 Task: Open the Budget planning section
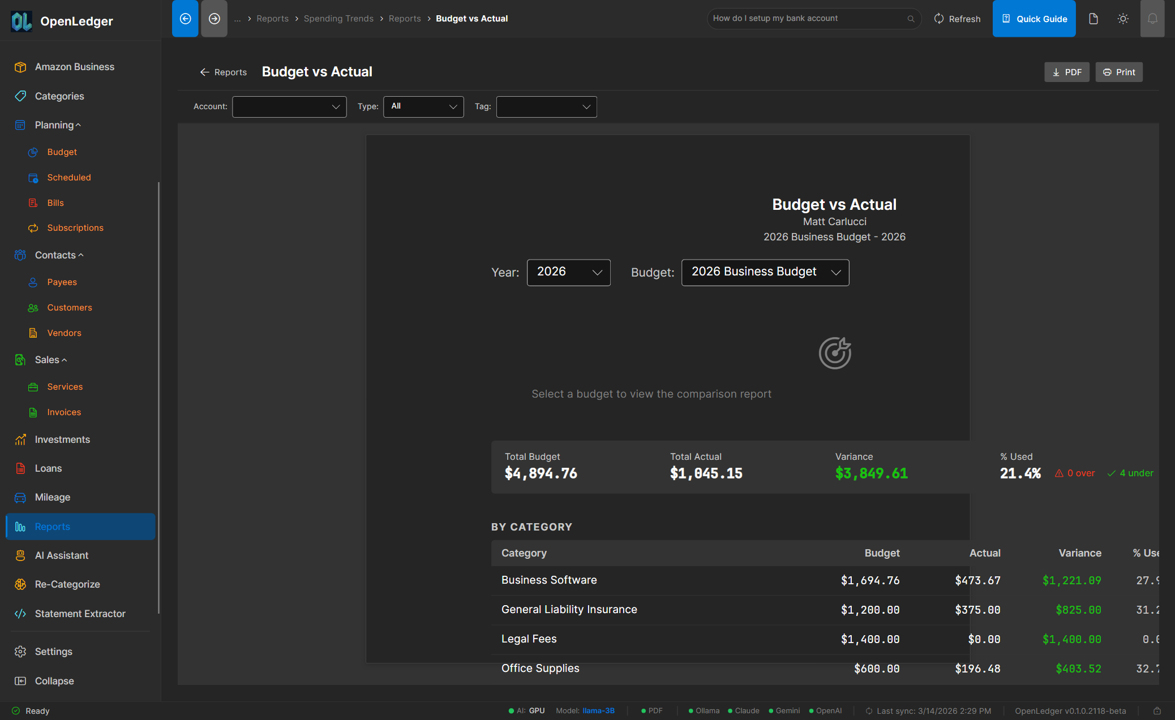coord(62,152)
